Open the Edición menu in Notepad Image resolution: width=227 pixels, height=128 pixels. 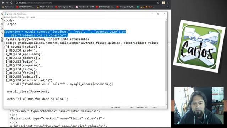click(14, 17)
